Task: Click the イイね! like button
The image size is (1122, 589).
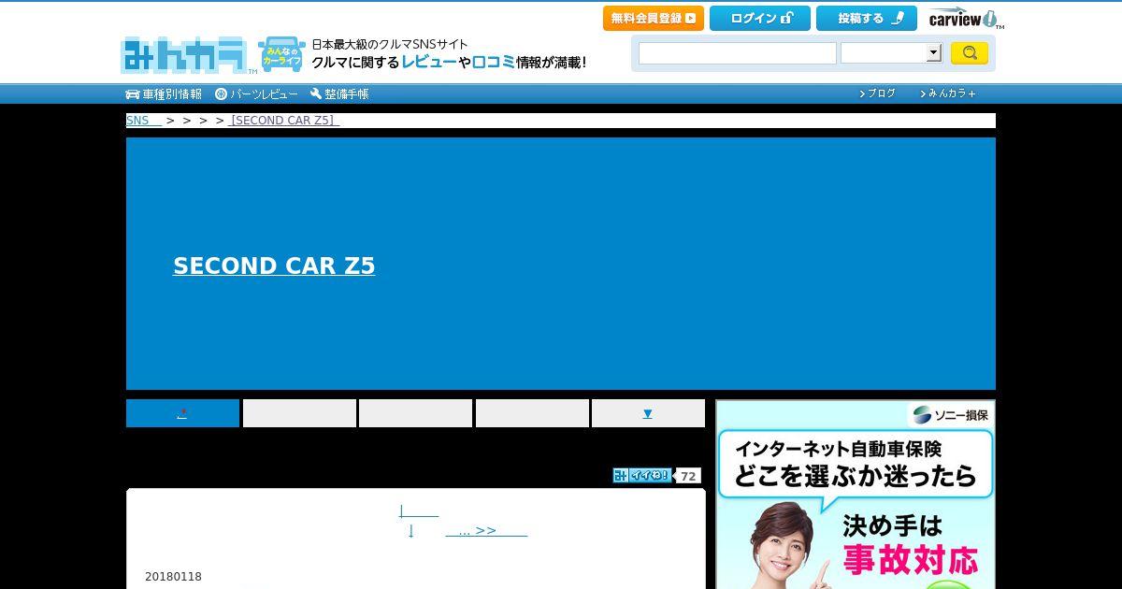Action: point(642,475)
